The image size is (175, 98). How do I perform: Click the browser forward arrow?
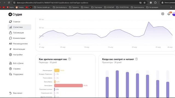(x=4, y=2)
